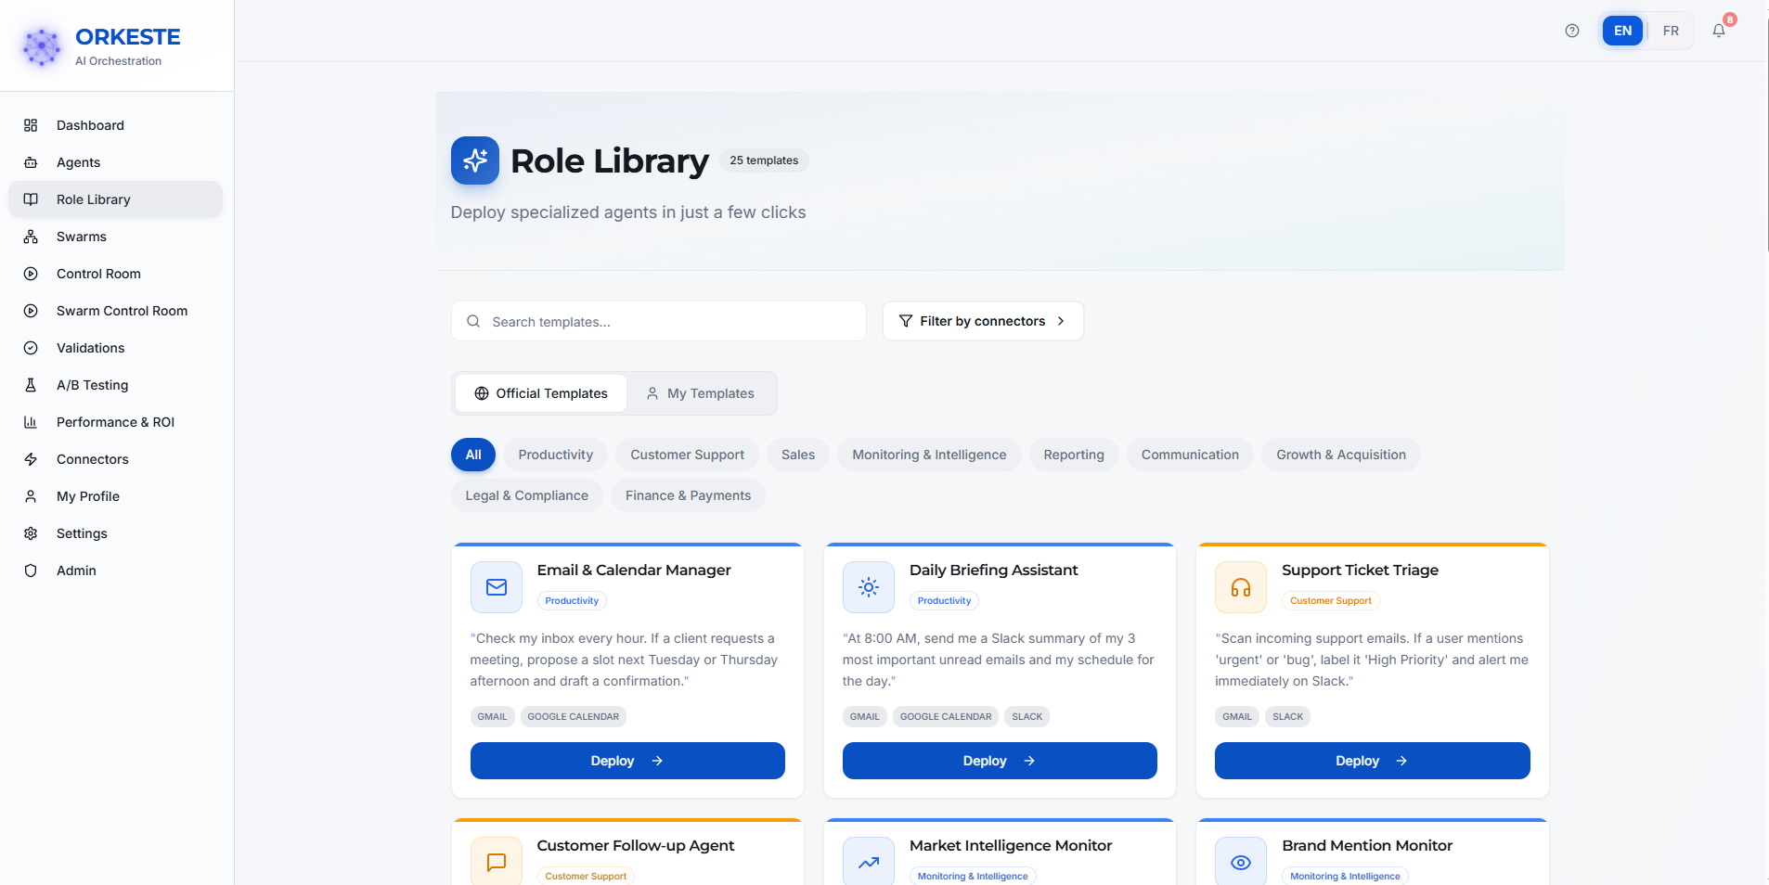Click the Search templates field
The height and width of the screenshot is (885, 1769).
659,321
